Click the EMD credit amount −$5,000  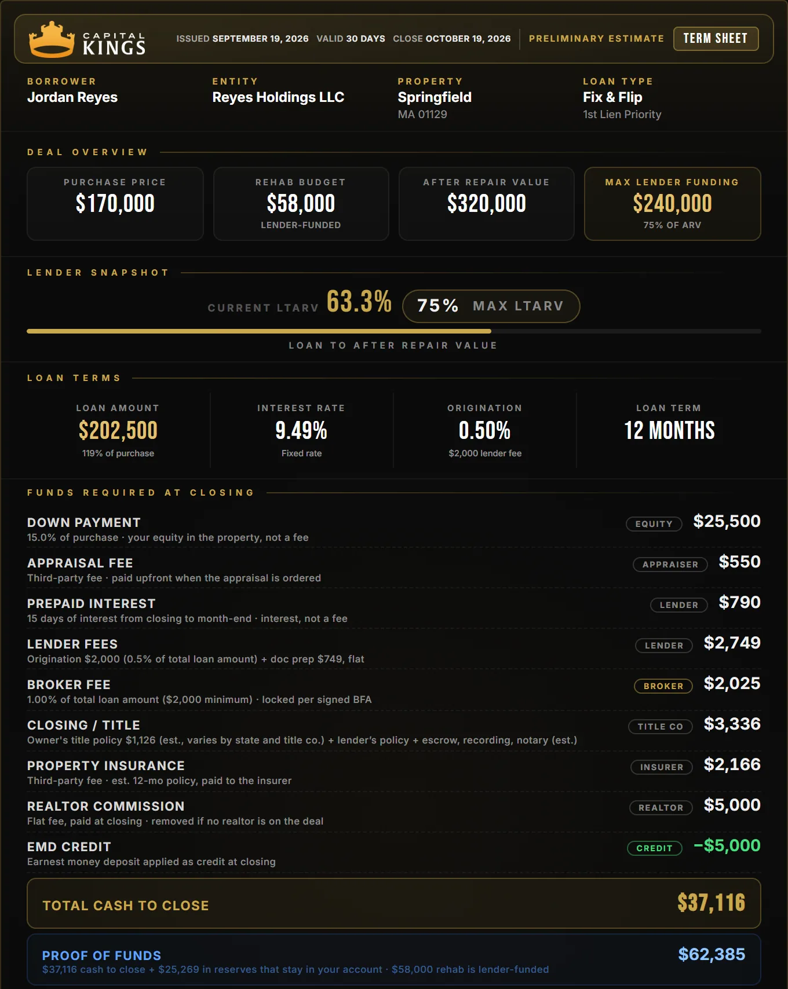[x=727, y=845]
